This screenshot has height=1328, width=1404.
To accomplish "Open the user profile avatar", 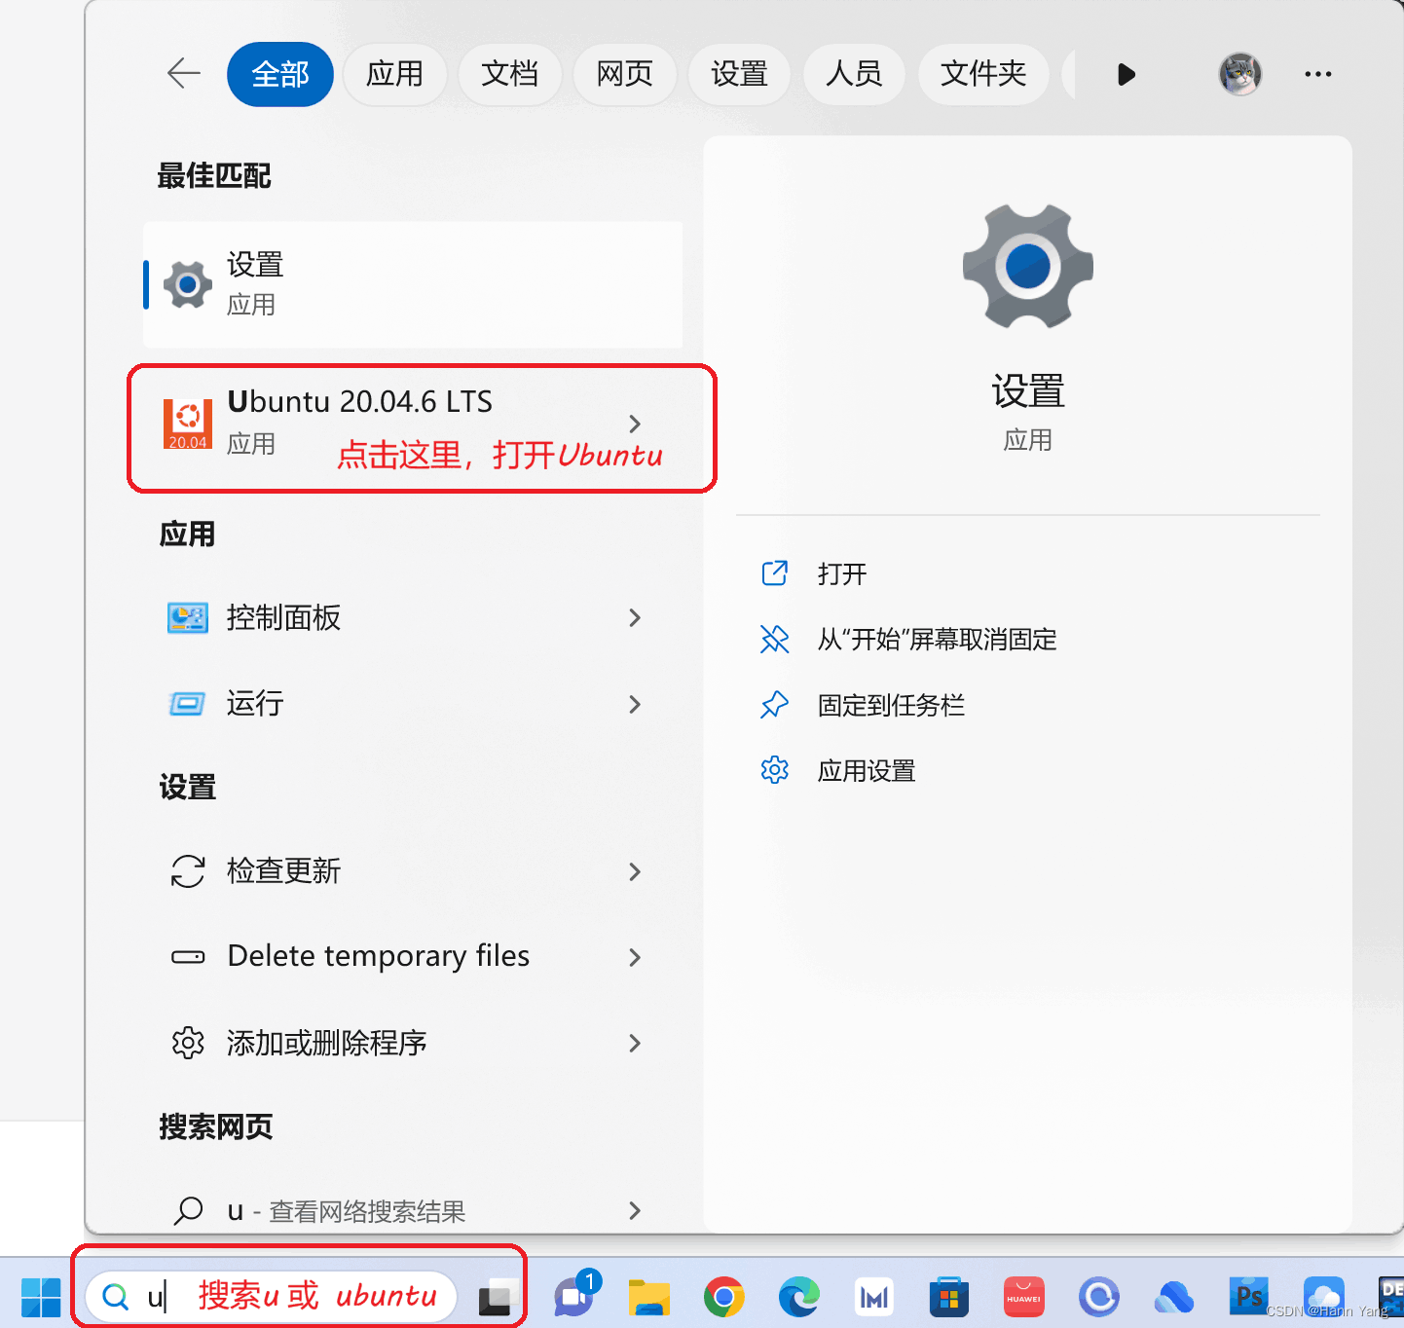I will [x=1240, y=74].
